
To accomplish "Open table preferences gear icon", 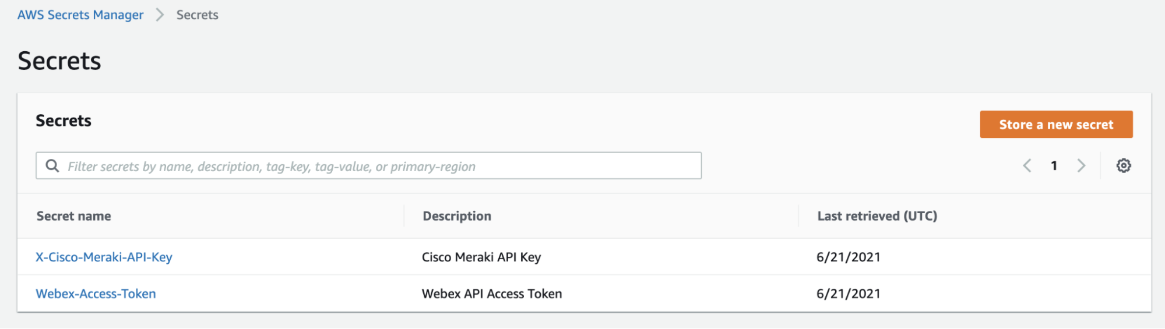I will click(1124, 166).
